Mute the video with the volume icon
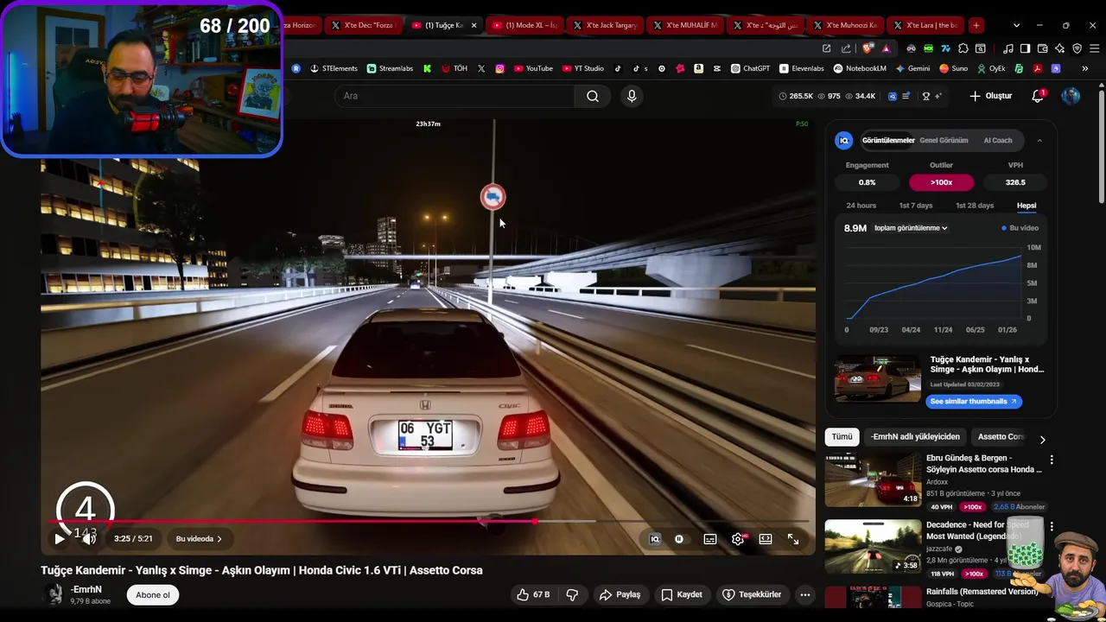 [89, 539]
